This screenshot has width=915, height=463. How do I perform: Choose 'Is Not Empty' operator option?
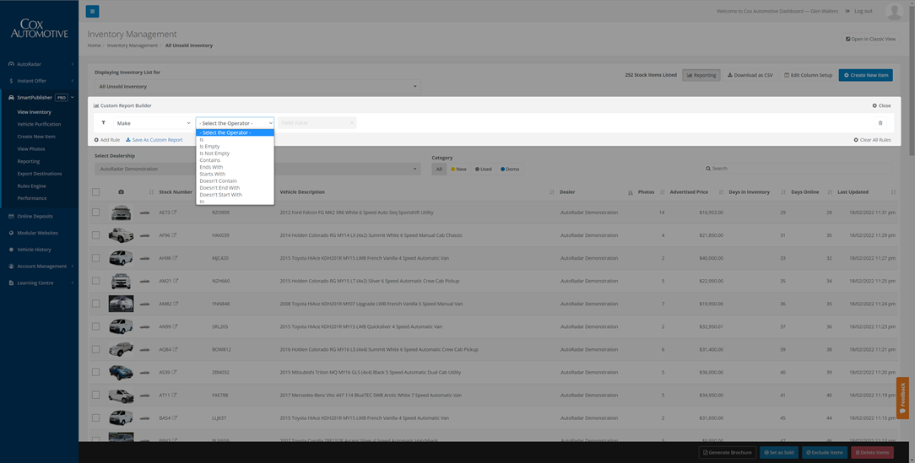pos(235,153)
